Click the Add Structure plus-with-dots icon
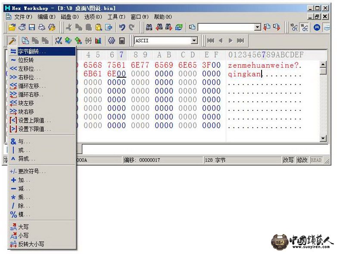This screenshot has height=254, width=337. tap(78, 41)
